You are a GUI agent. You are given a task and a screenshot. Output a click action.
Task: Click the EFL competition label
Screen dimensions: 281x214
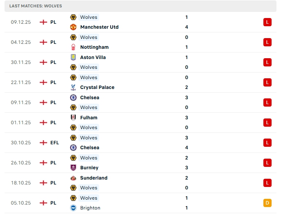[x=54, y=143]
